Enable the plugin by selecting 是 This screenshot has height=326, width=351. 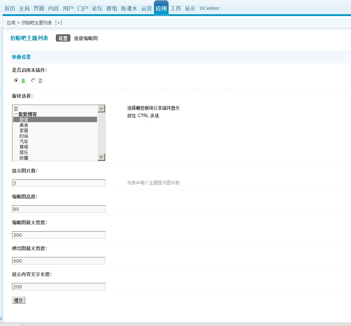click(x=16, y=81)
